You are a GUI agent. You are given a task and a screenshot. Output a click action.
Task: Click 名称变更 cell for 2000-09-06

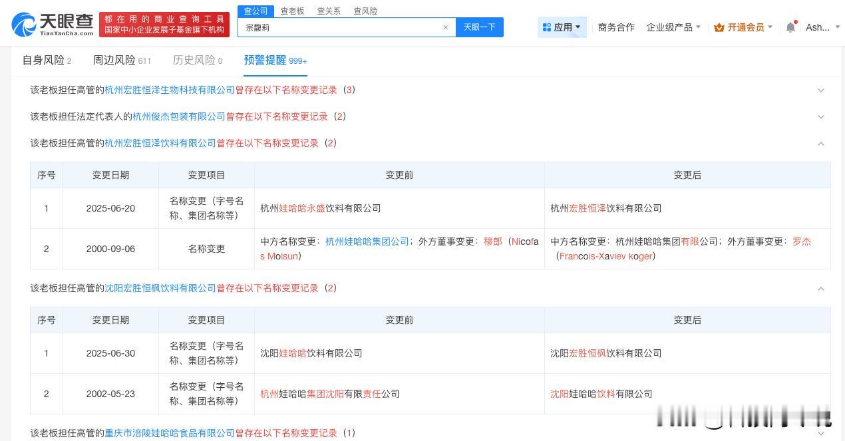(x=206, y=249)
